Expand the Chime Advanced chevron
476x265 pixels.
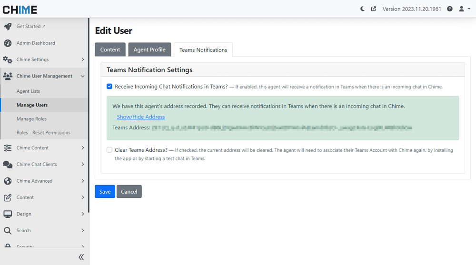point(82,181)
